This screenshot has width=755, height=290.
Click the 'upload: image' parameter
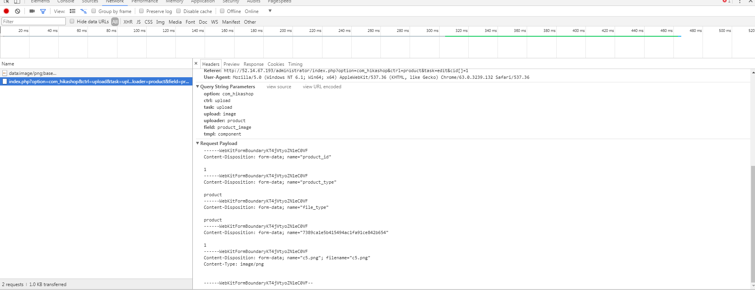tap(220, 114)
